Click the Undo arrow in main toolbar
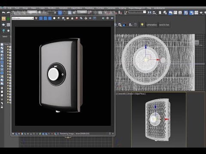The width and height of the screenshot is (206, 154). [x=3, y=13]
